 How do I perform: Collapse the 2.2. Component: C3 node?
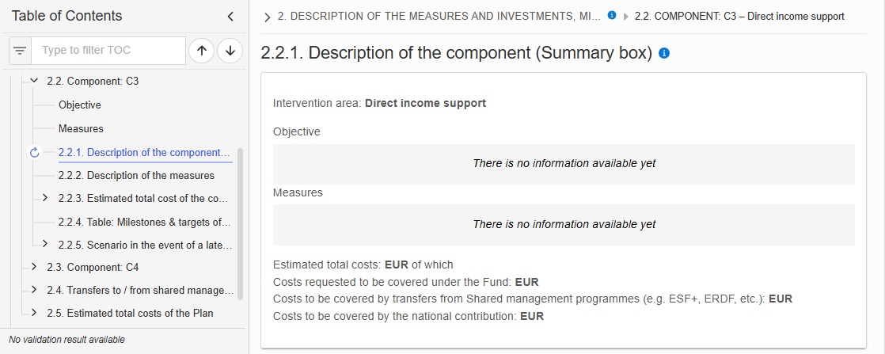click(34, 82)
